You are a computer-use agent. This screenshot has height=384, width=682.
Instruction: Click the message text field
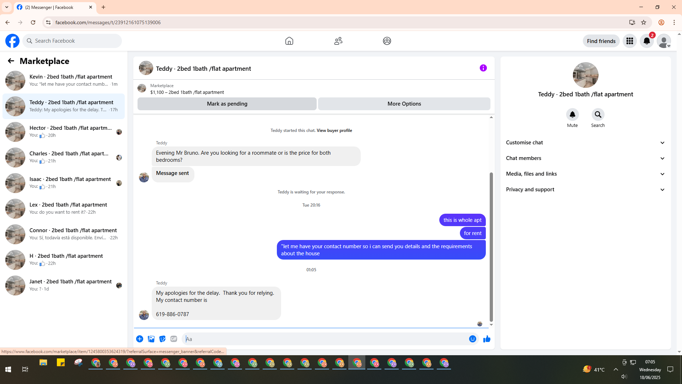(325, 339)
